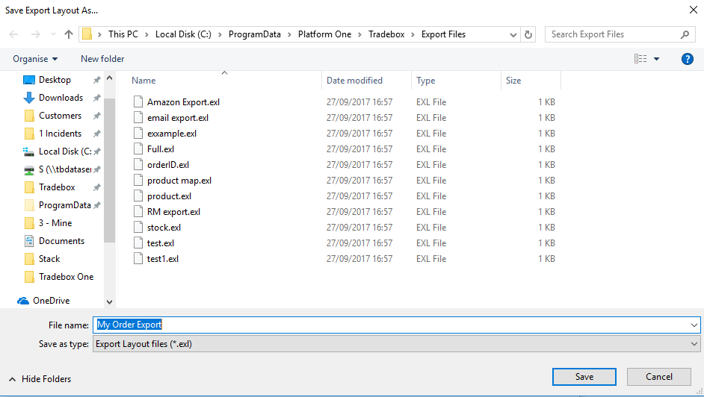704x397 pixels.
Task: Select the test.exl file
Action: click(161, 243)
